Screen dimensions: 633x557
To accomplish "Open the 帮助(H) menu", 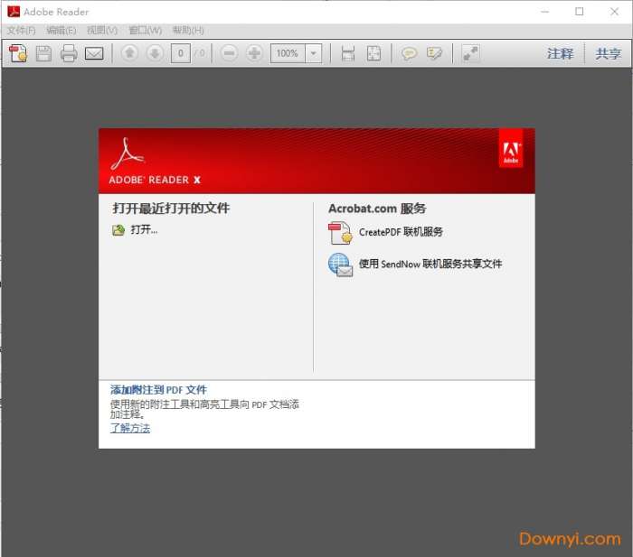I will [188, 30].
